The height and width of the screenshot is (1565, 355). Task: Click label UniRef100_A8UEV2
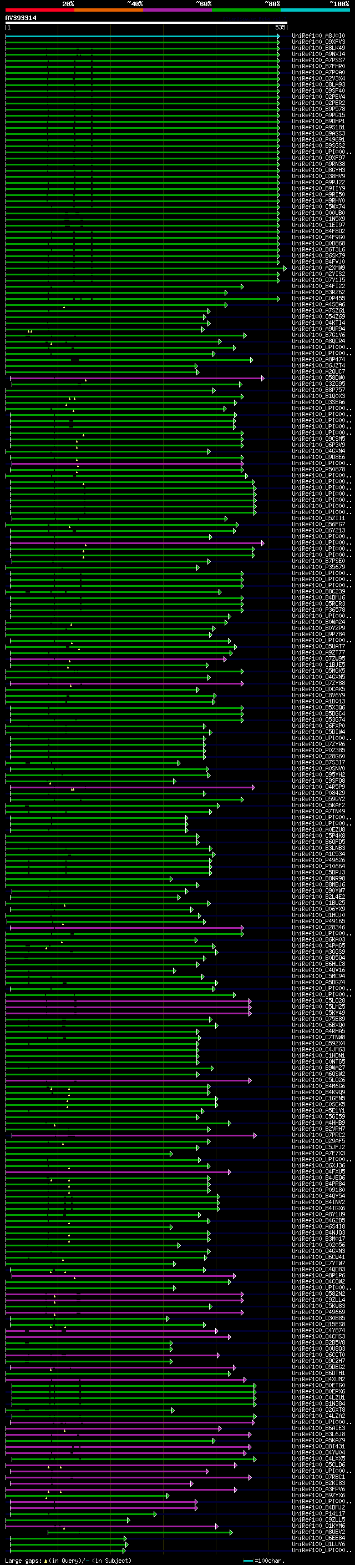coord(318,1532)
